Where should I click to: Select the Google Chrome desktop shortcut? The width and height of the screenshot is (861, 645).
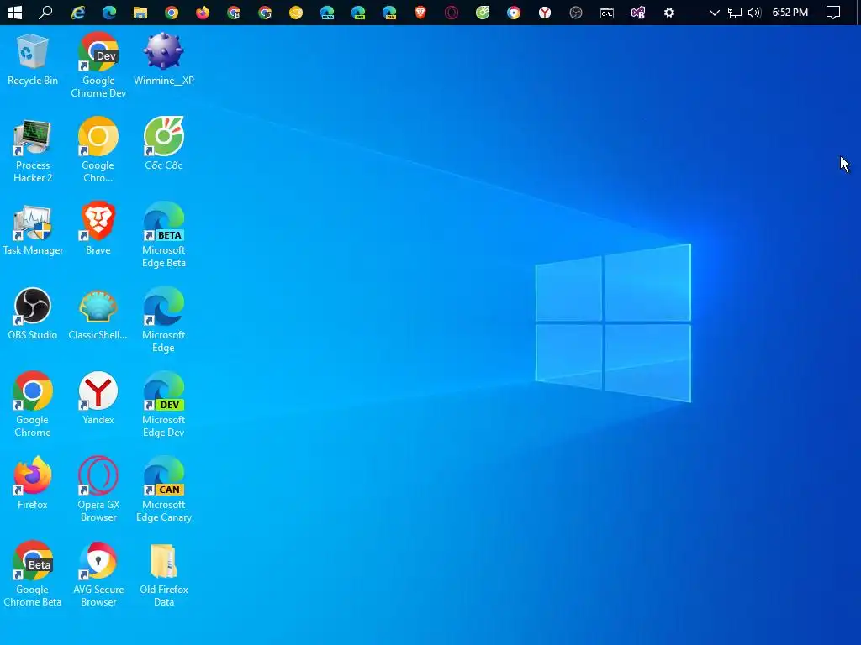(33, 405)
